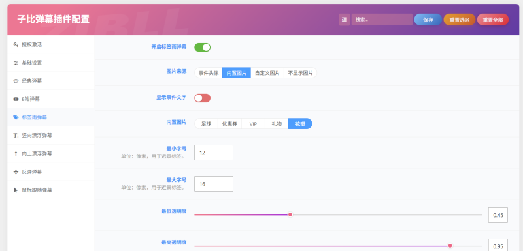
Task: Choose 礼物 built-in image
Action: point(277,124)
